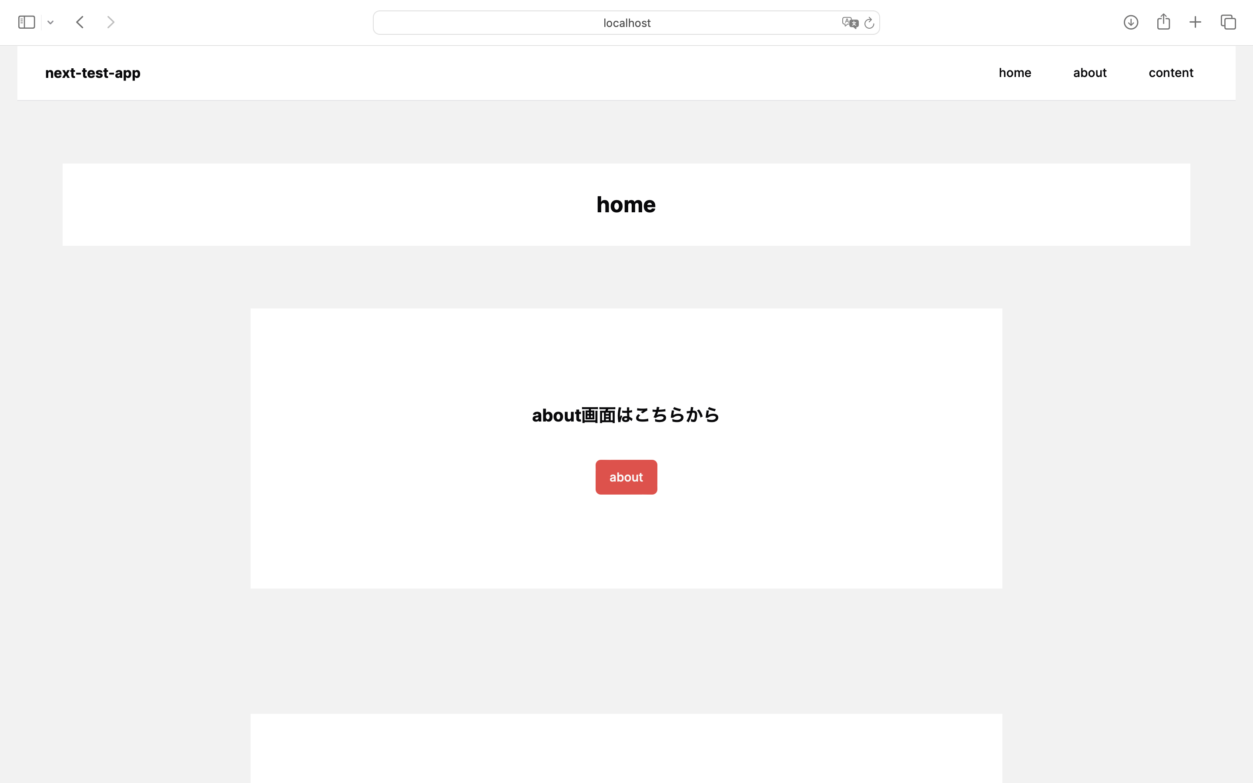Open a new tab with the plus icon

1196,22
